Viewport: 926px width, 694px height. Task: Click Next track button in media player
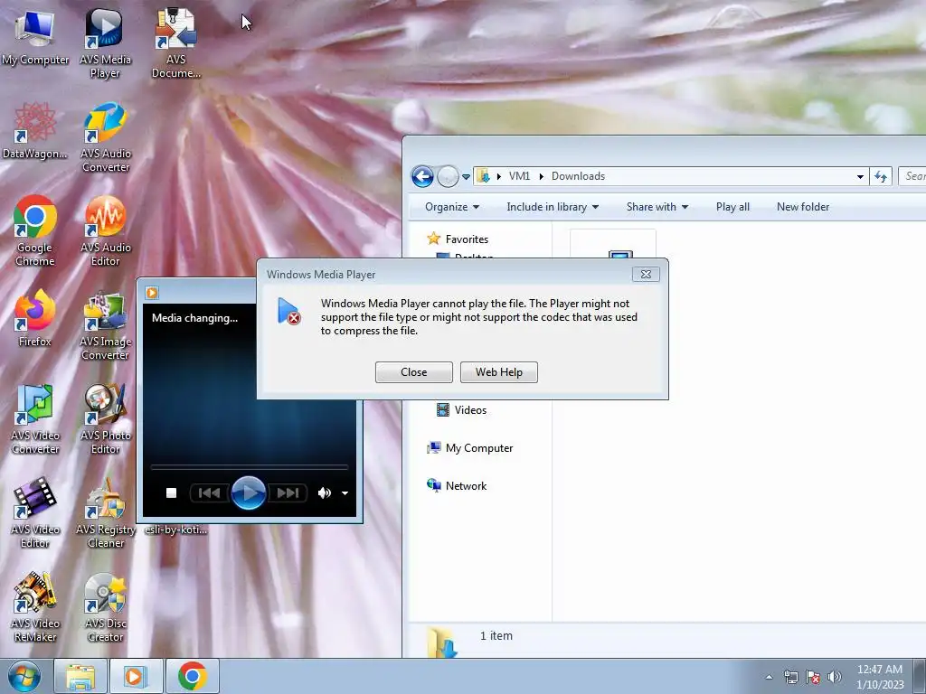288,492
